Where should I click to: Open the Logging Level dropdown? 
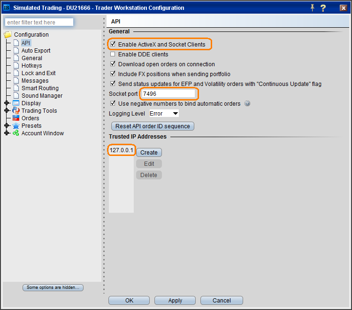(x=164, y=114)
